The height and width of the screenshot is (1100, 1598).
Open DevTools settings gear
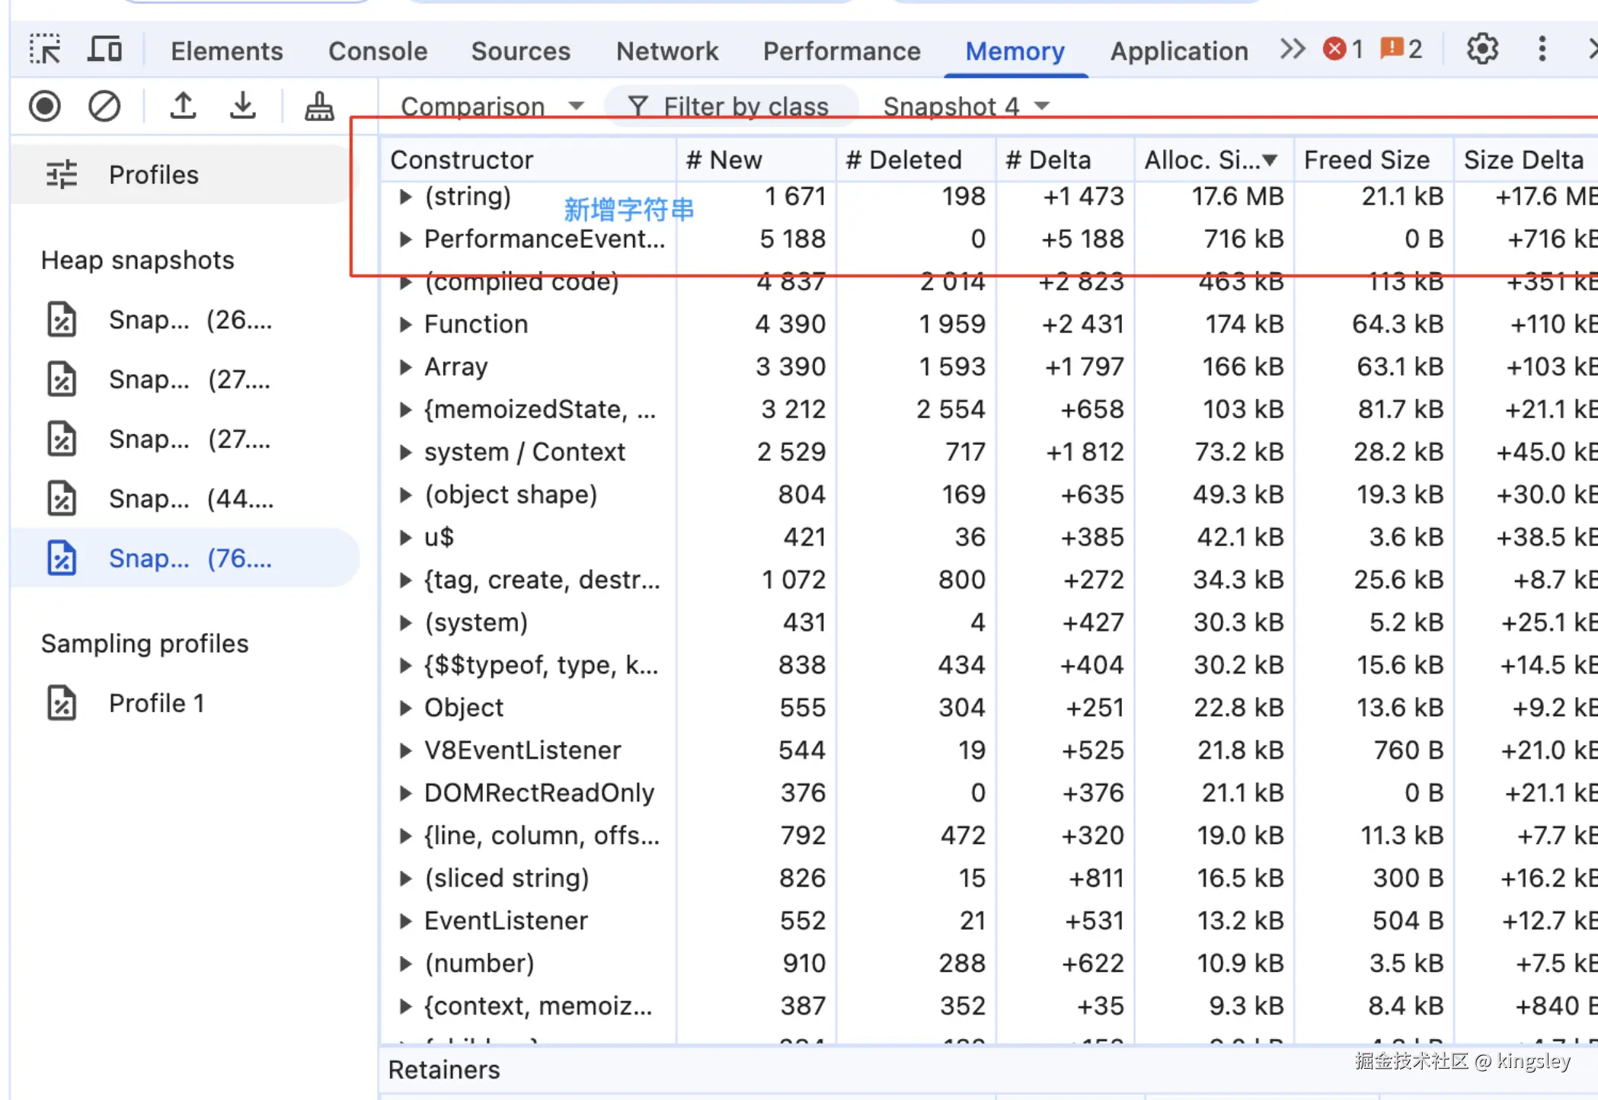click(x=1482, y=50)
